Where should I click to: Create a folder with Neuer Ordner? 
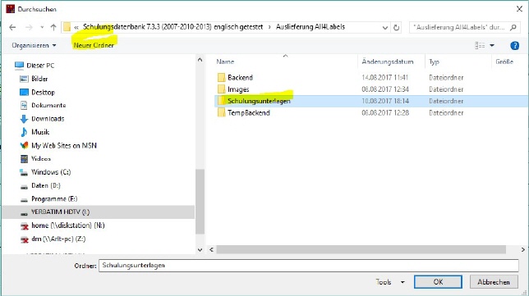pos(94,45)
